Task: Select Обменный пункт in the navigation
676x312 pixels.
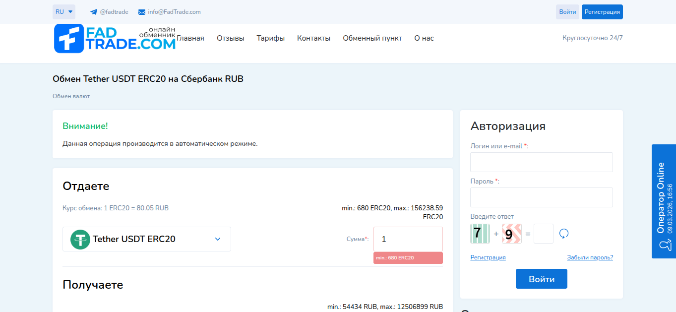Action: point(372,38)
